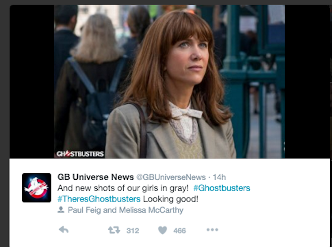Open the #Ghostbusters hashtag
The image size is (332, 247).
(221, 188)
